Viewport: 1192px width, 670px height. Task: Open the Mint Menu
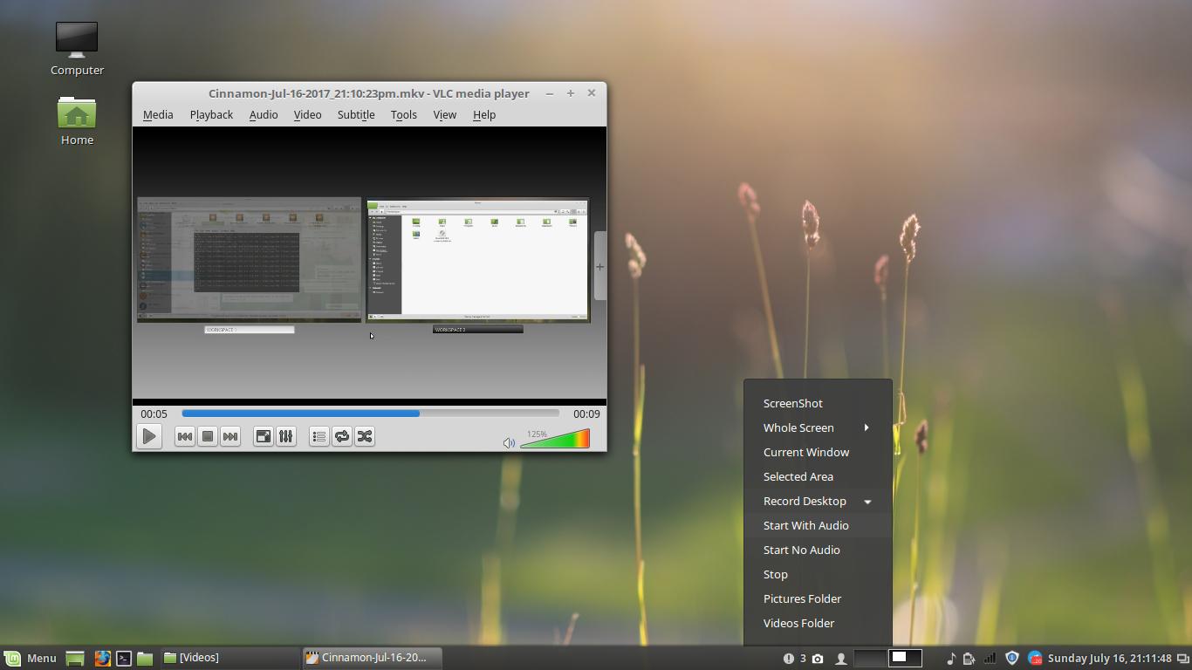click(32, 658)
